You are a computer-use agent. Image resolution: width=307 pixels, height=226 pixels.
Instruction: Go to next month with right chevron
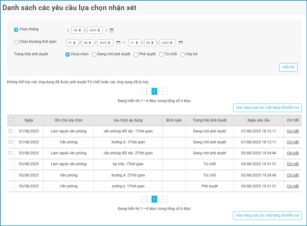click(x=106, y=30)
